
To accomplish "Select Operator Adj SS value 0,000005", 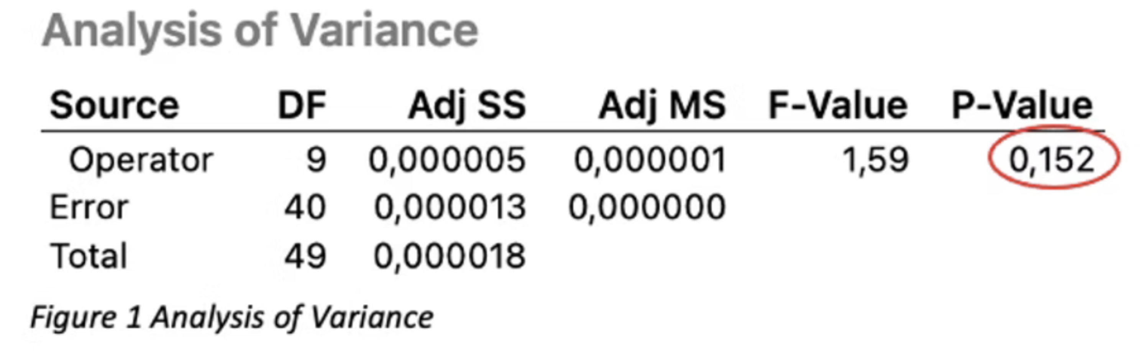I will click(x=447, y=161).
